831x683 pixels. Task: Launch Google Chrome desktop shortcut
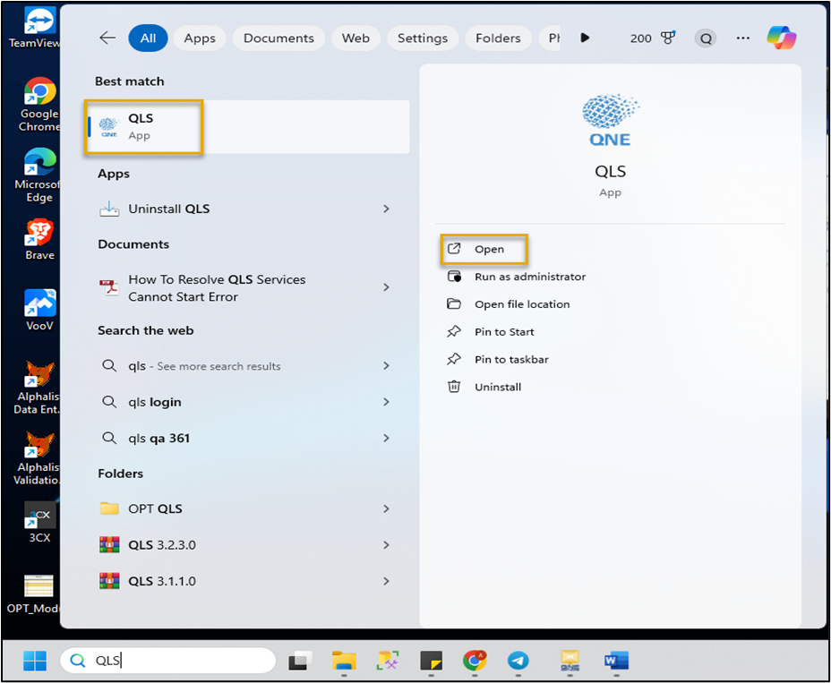[x=39, y=104]
